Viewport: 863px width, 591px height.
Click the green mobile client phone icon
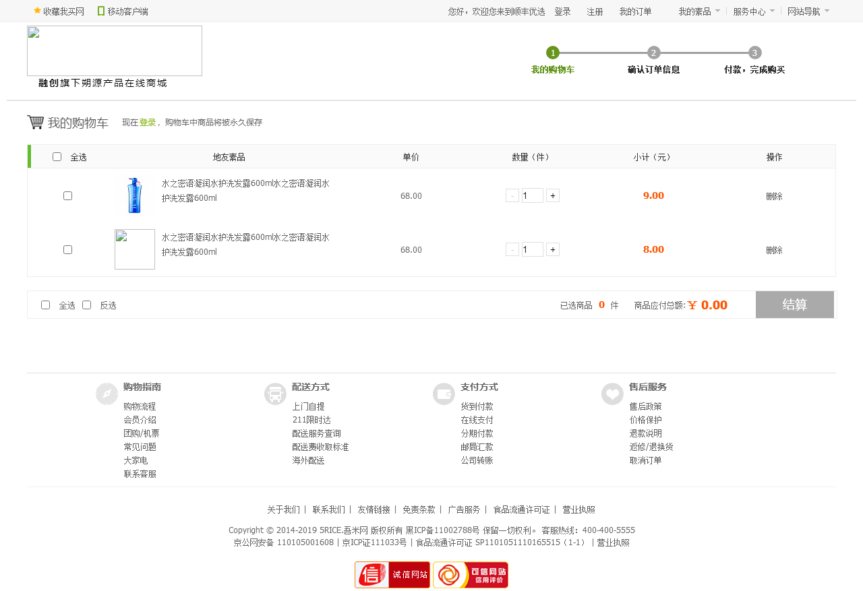101,11
